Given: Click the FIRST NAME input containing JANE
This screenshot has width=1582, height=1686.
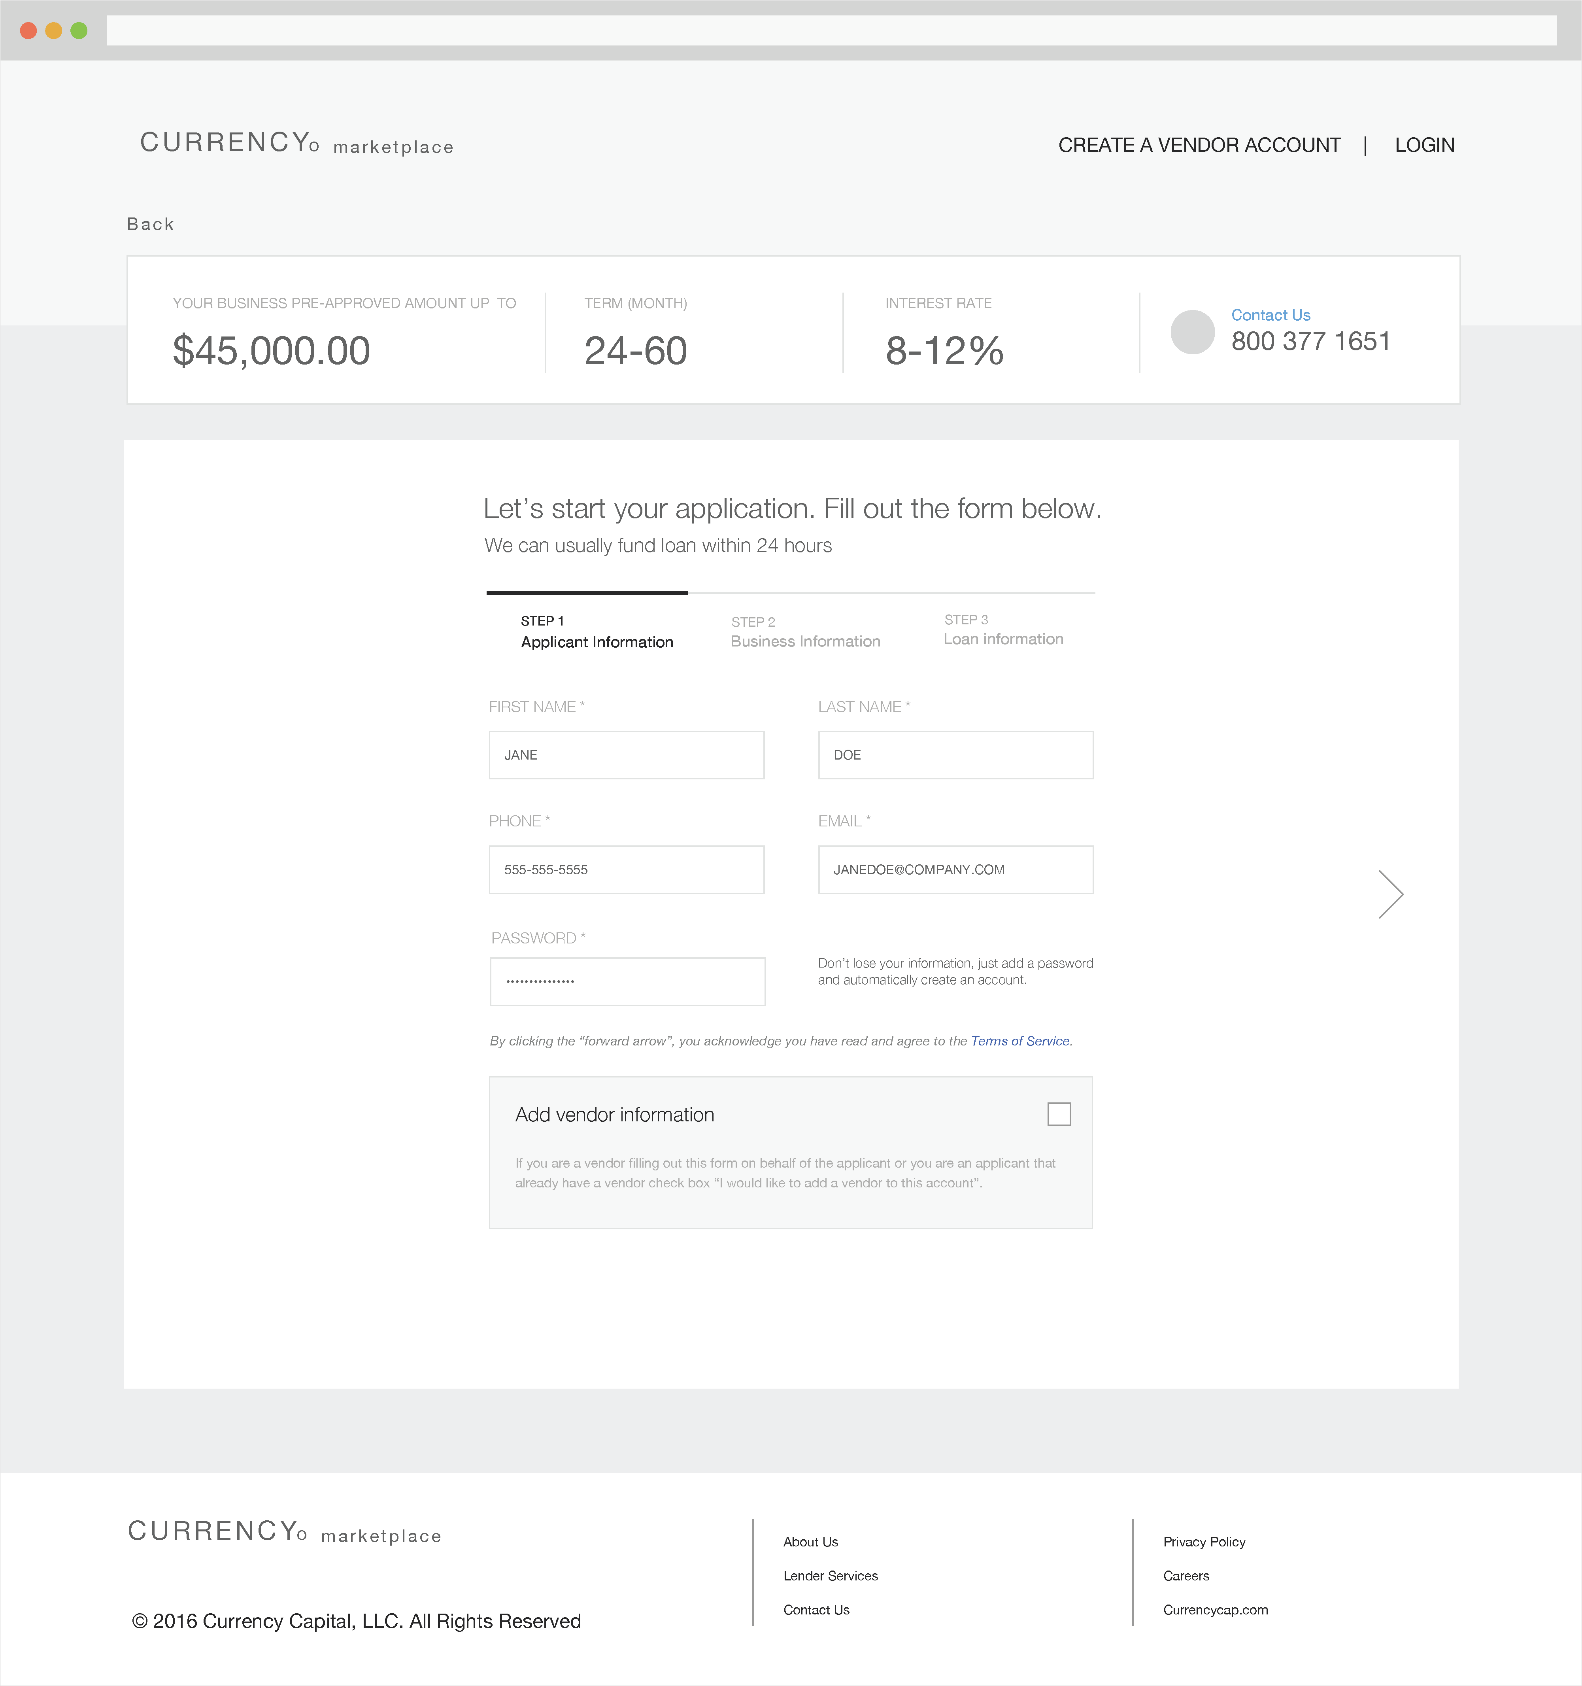Looking at the screenshot, I should (626, 754).
